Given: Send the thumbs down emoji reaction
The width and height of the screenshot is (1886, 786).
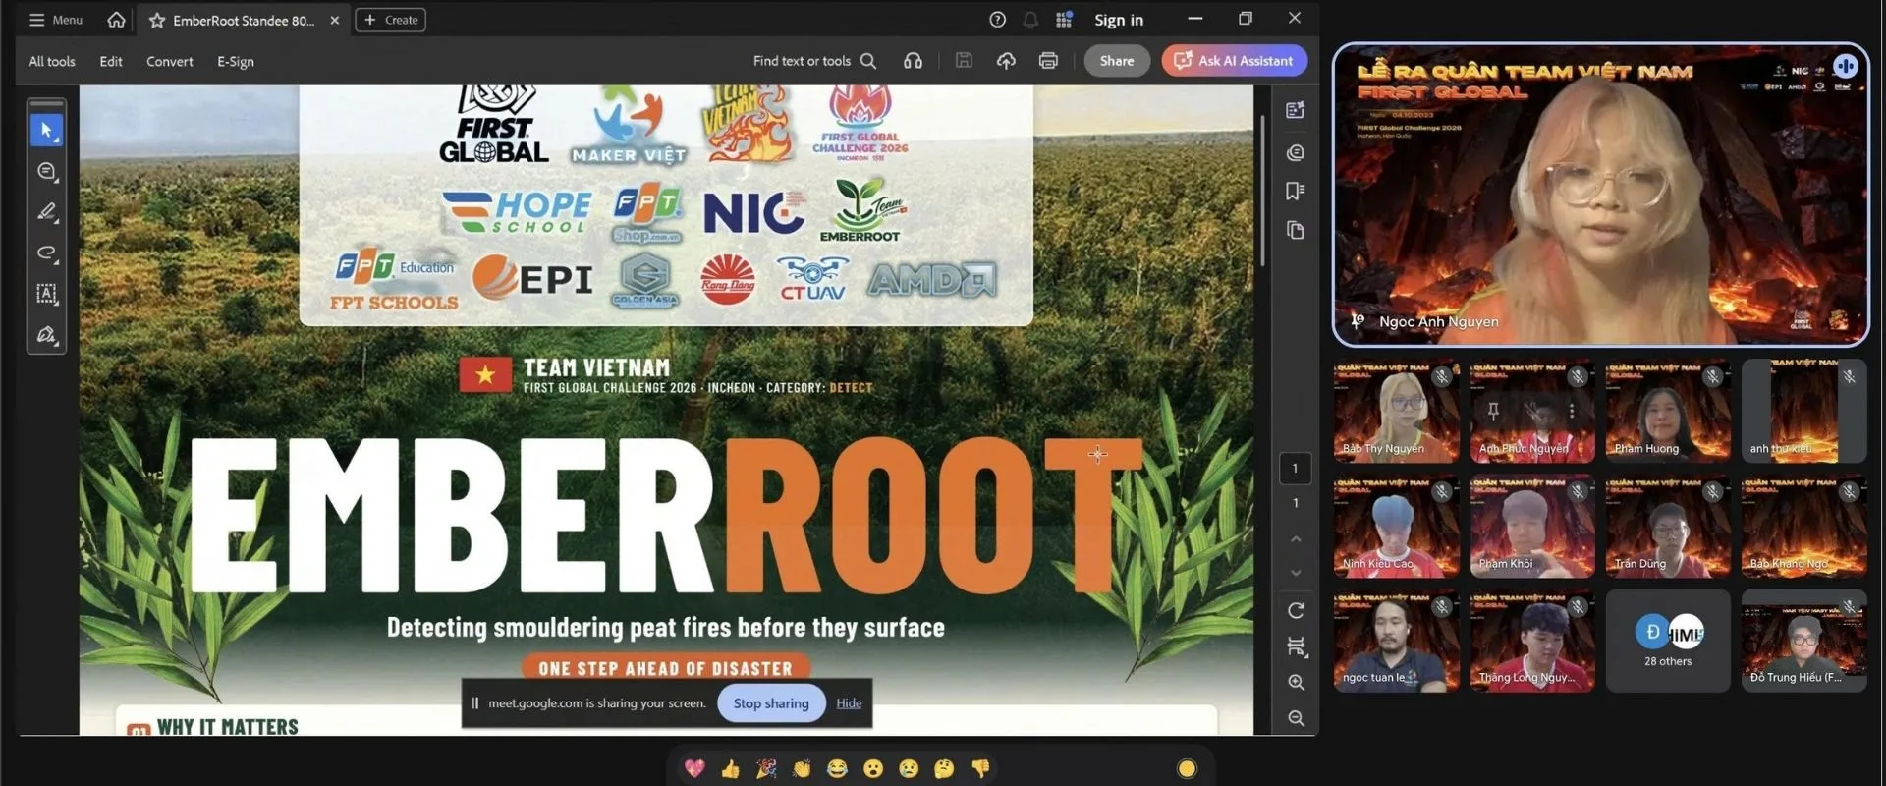Looking at the screenshot, I should point(980,768).
